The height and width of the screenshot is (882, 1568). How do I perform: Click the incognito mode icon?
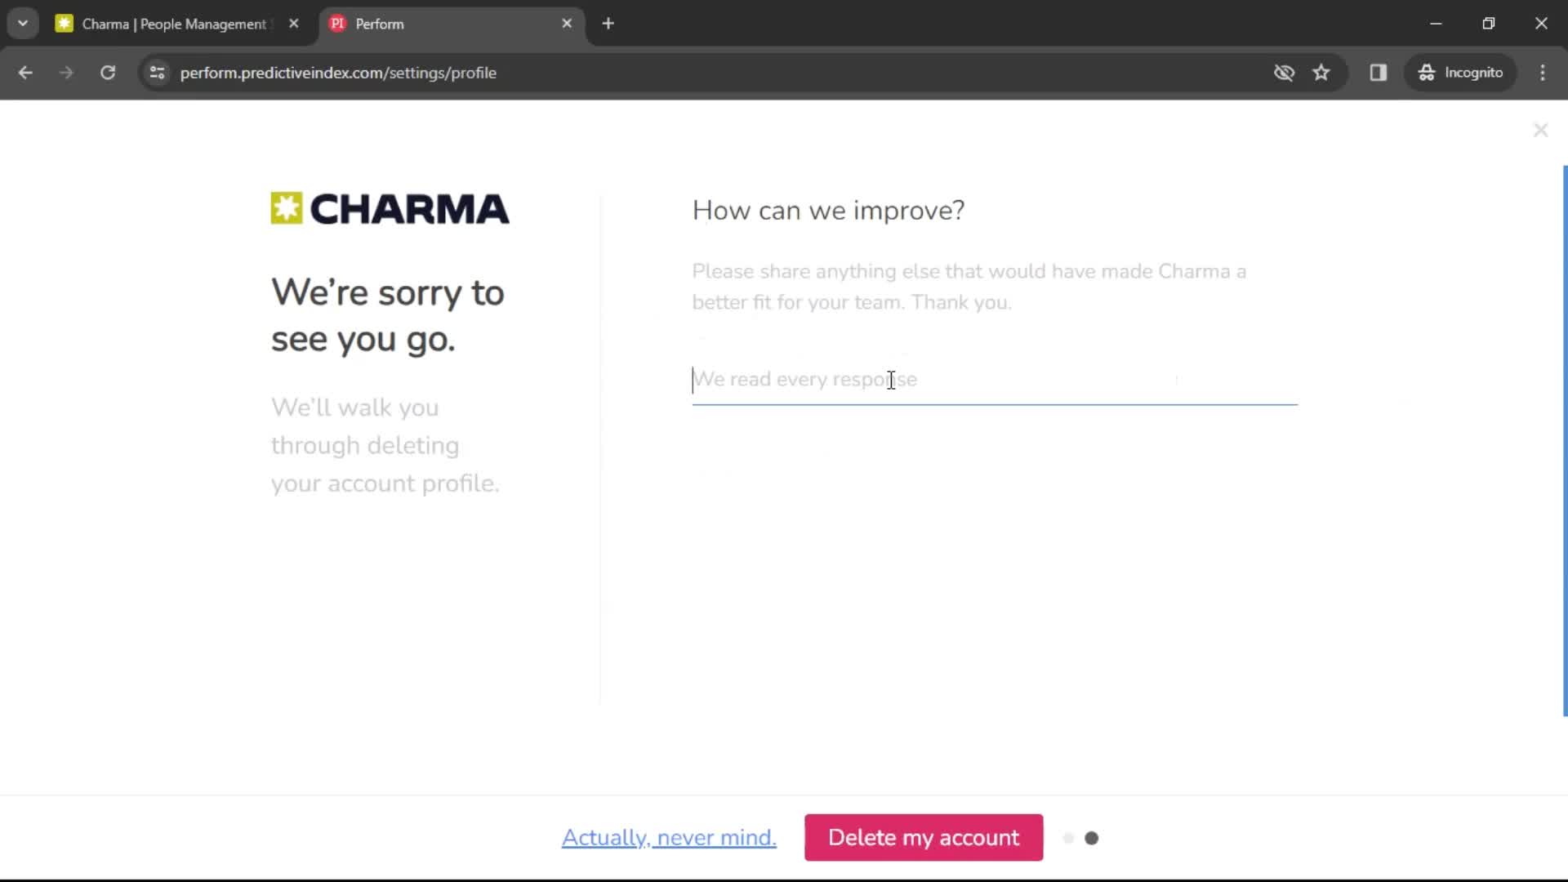coord(1427,72)
